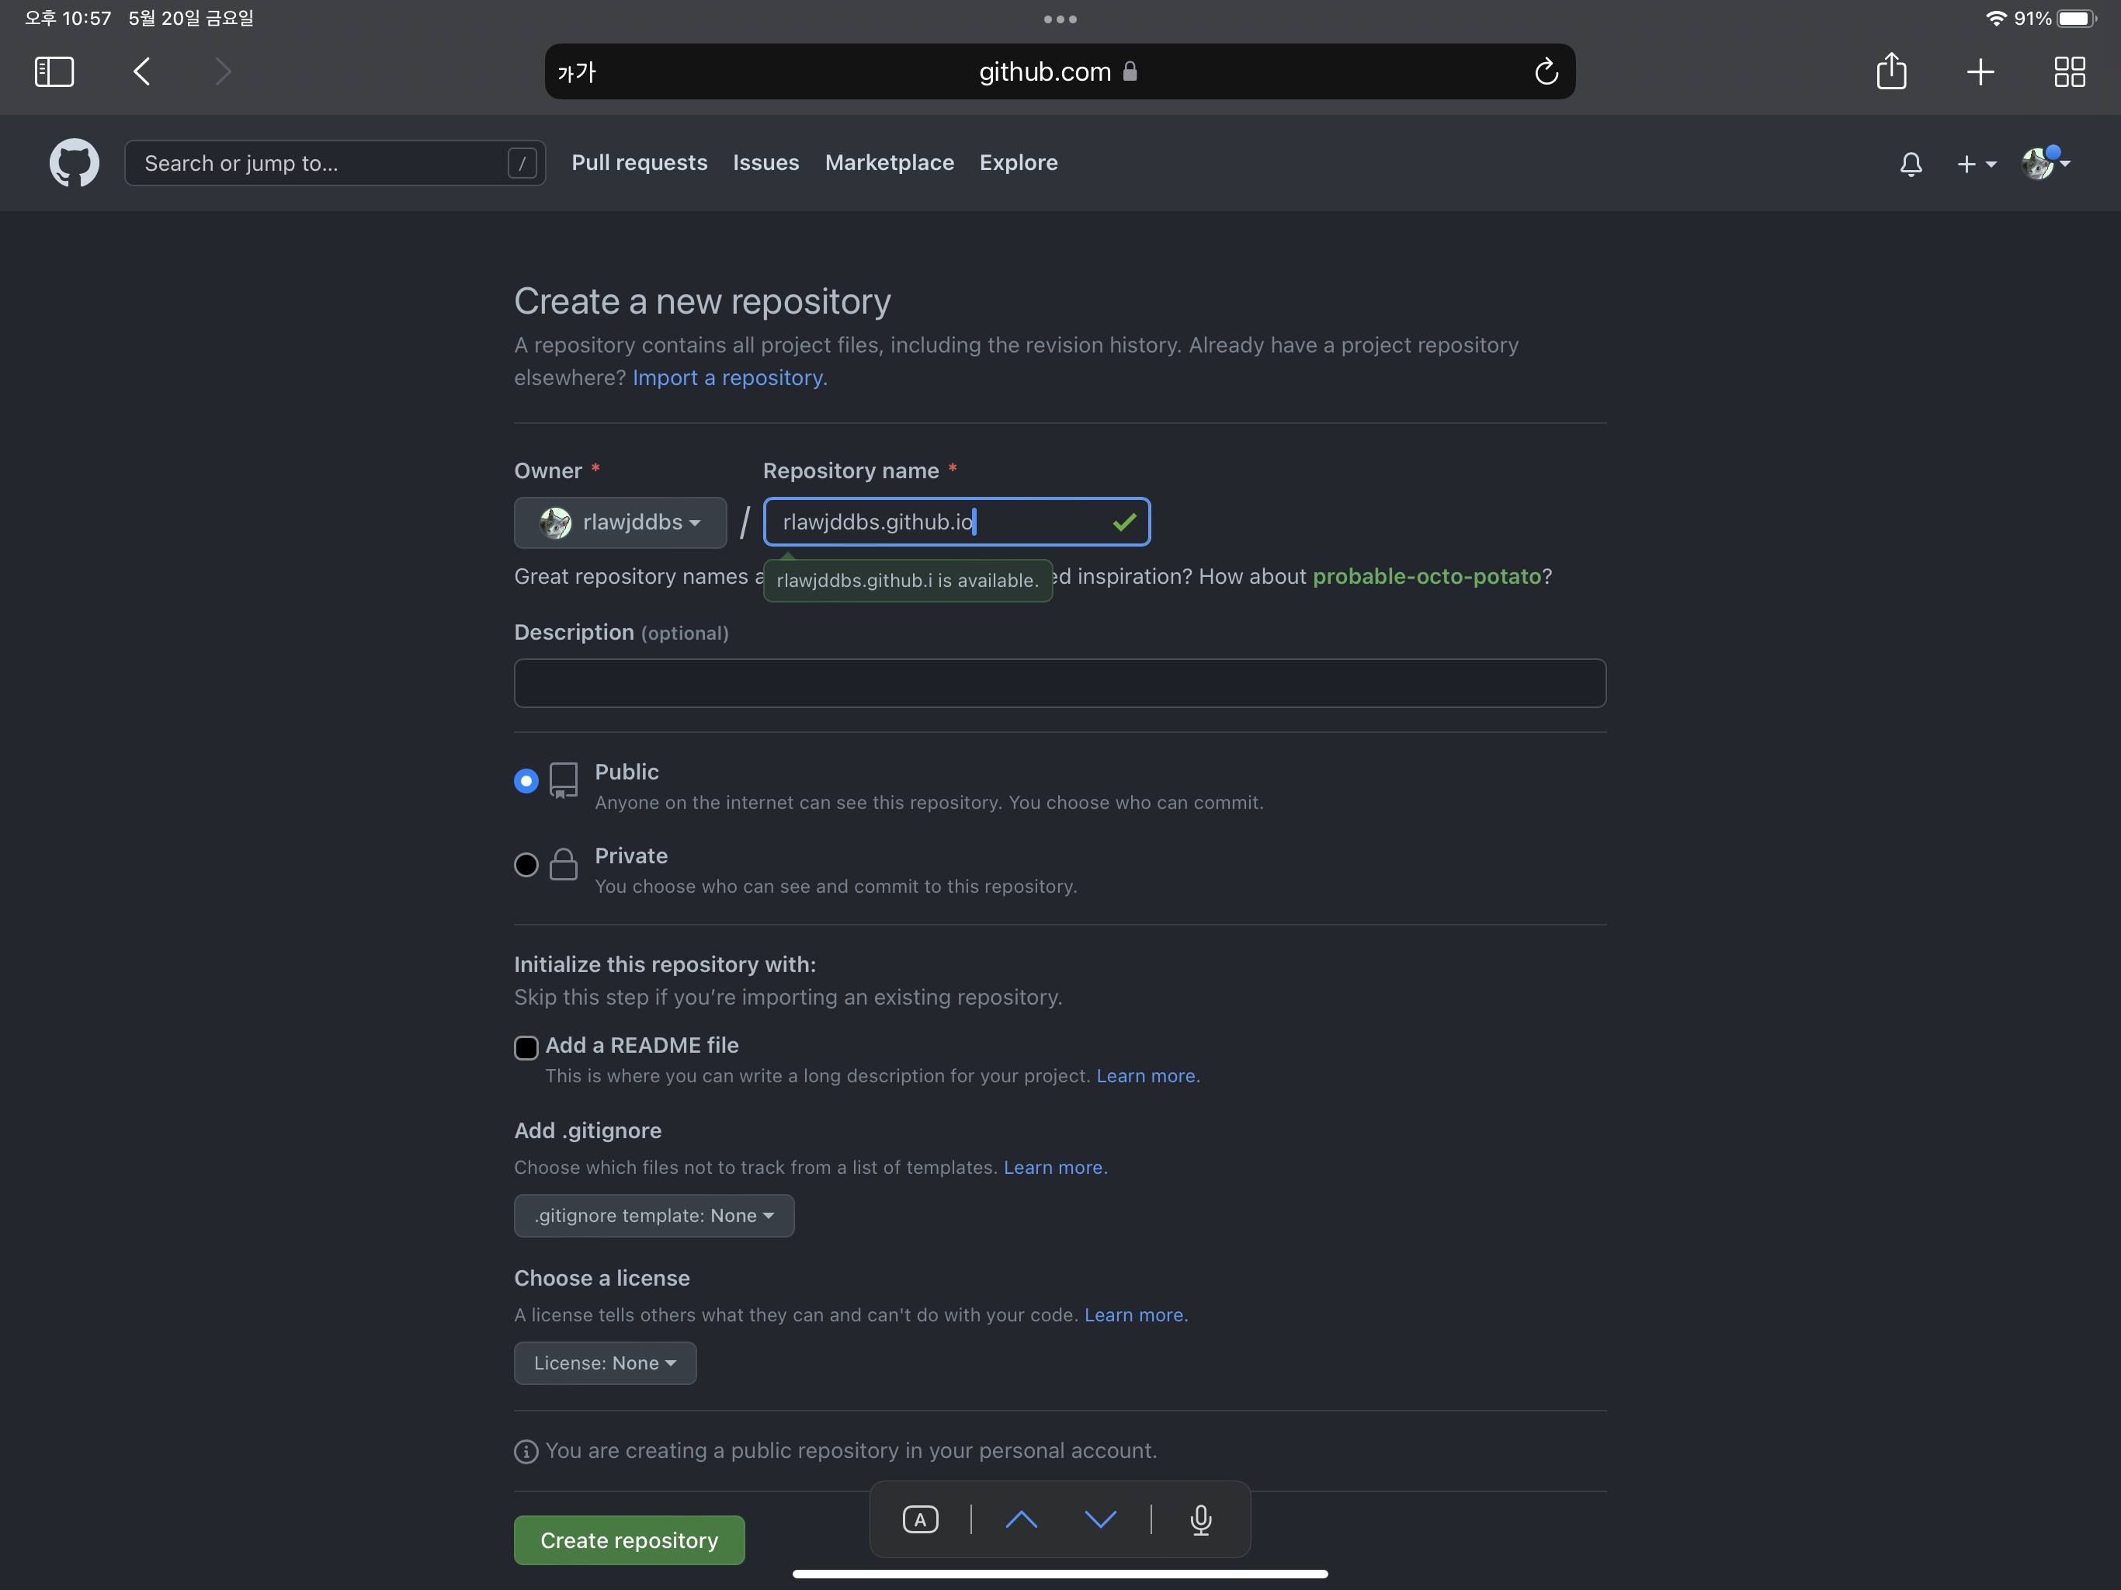This screenshot has height=1590, width=2121.
Task: Open the README Learn more link
Action: pyautogui.click(x=1147, y=1076)
